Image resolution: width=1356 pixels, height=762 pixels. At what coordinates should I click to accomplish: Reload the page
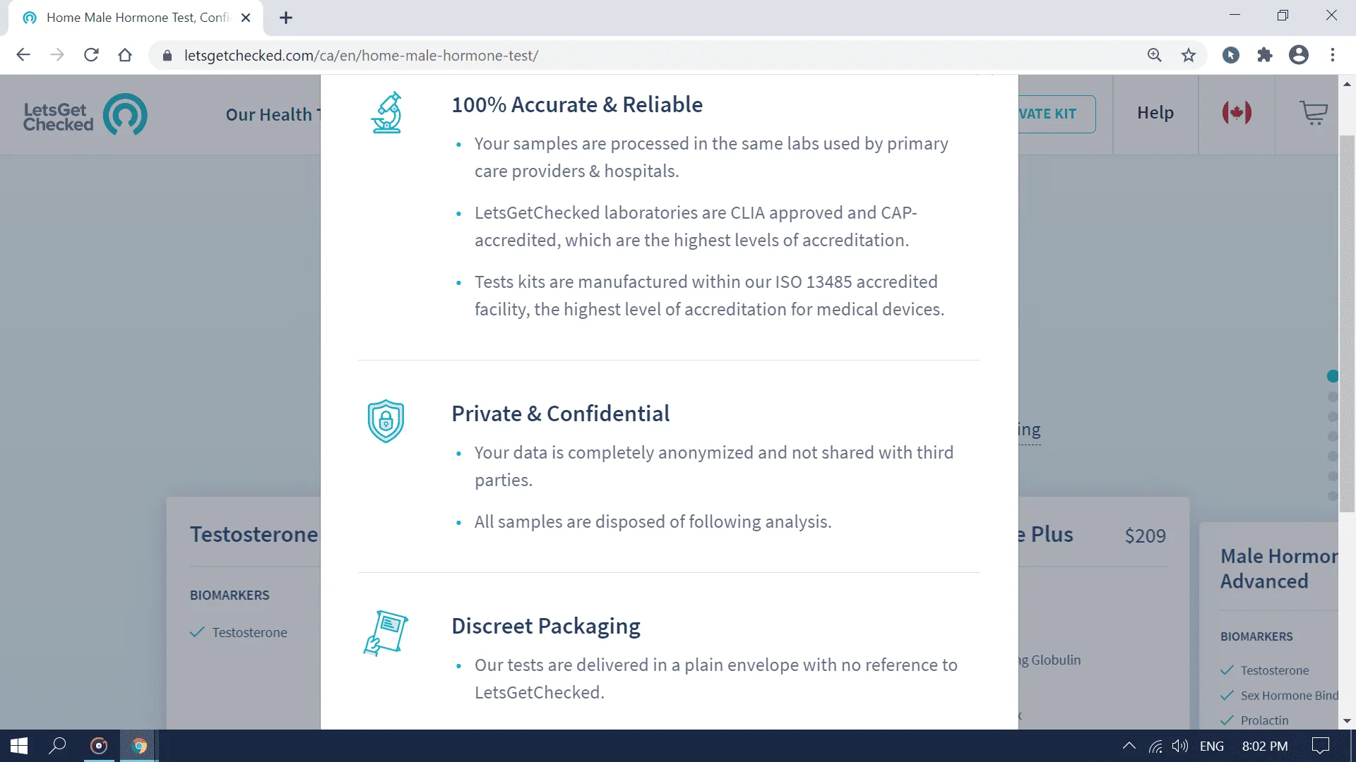91,55
